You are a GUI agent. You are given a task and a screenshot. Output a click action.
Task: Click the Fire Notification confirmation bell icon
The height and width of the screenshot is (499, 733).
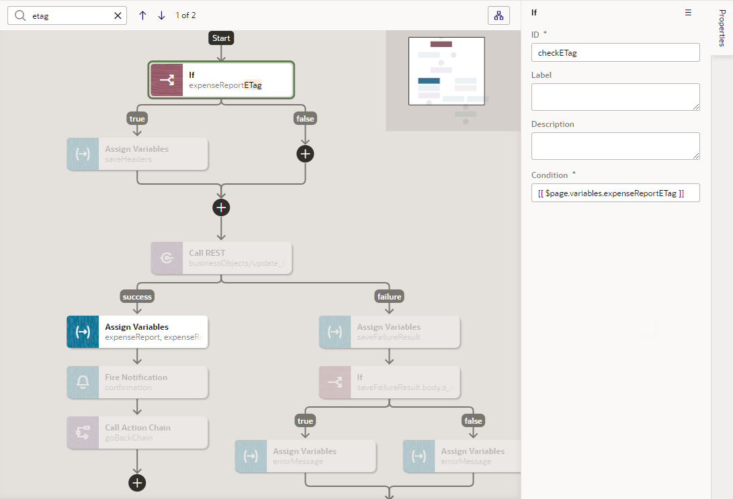[x=82, y=382]
